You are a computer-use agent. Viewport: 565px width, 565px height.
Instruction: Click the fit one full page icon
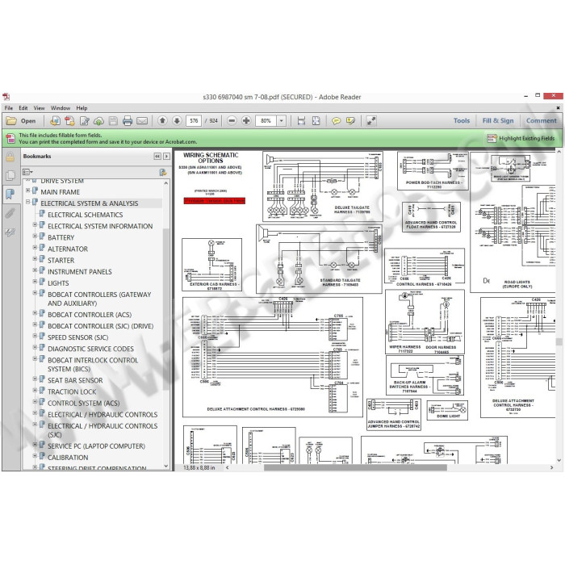point(316,121)
